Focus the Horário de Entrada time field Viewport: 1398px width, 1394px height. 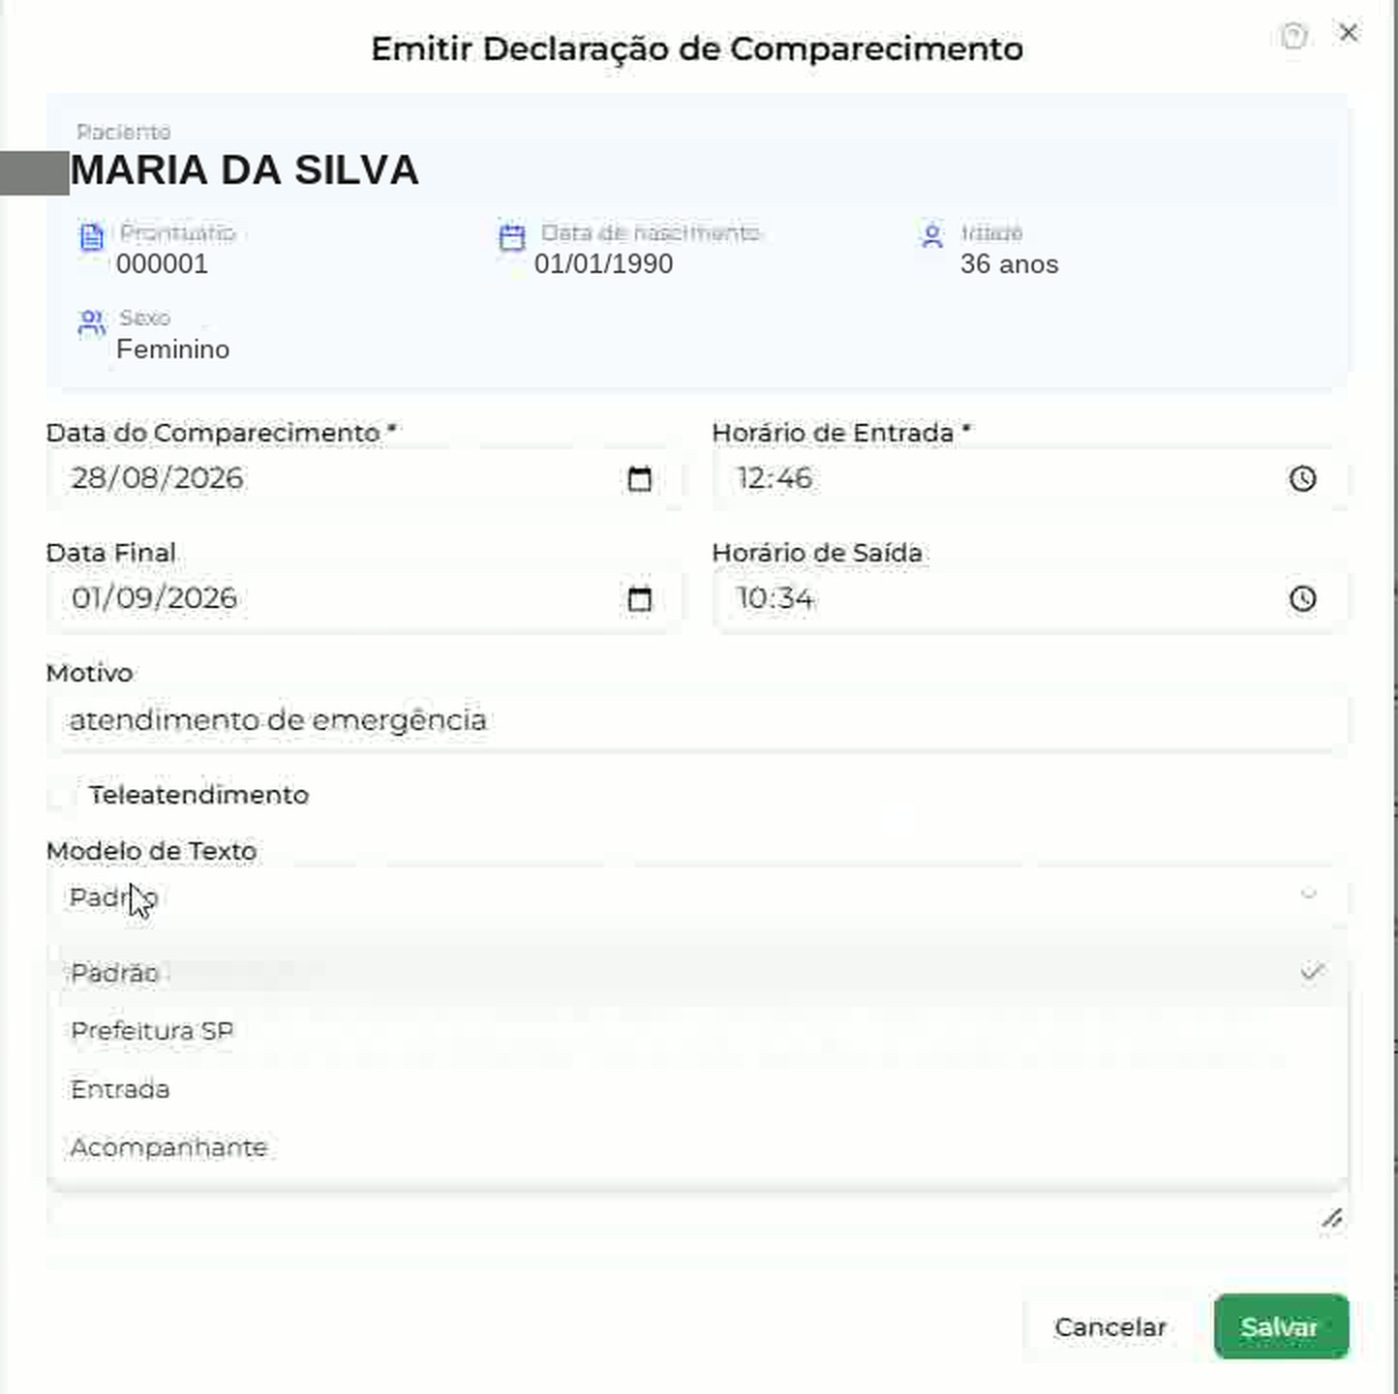pyautogui.click(x=1030, y=478)
